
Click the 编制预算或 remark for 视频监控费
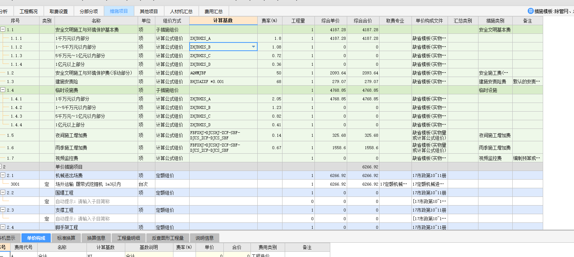click(x=527, y=158)
